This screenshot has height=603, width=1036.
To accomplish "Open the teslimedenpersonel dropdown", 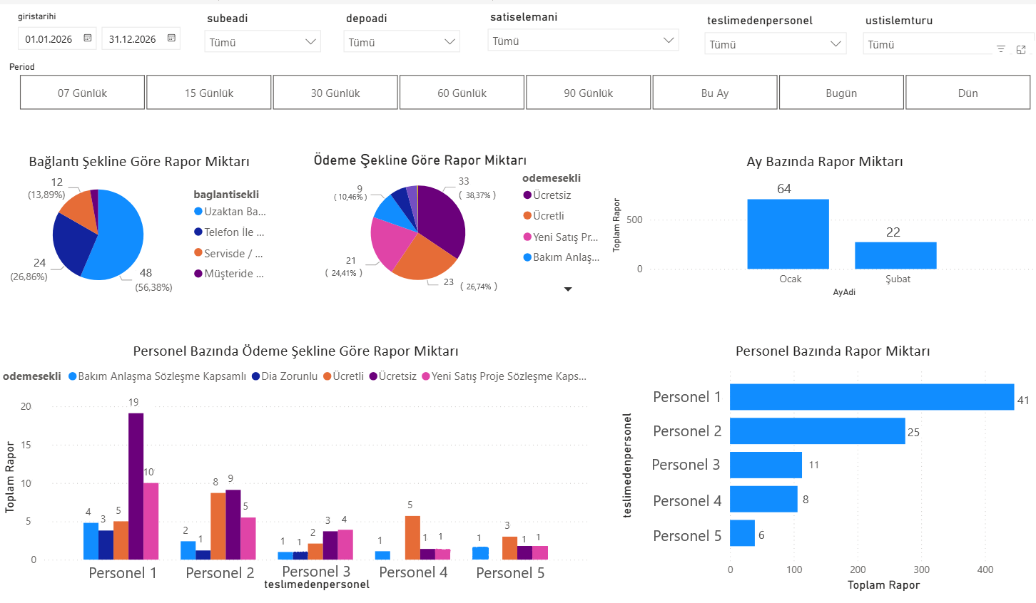I will (x=836, y=44).
